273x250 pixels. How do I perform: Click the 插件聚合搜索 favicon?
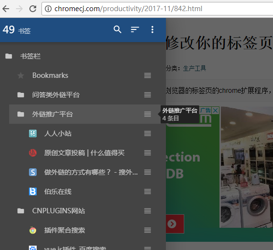tap(33, 231)
